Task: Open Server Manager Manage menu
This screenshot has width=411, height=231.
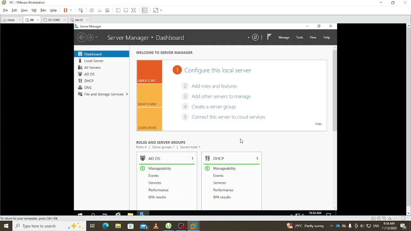Action: [284, 38]
